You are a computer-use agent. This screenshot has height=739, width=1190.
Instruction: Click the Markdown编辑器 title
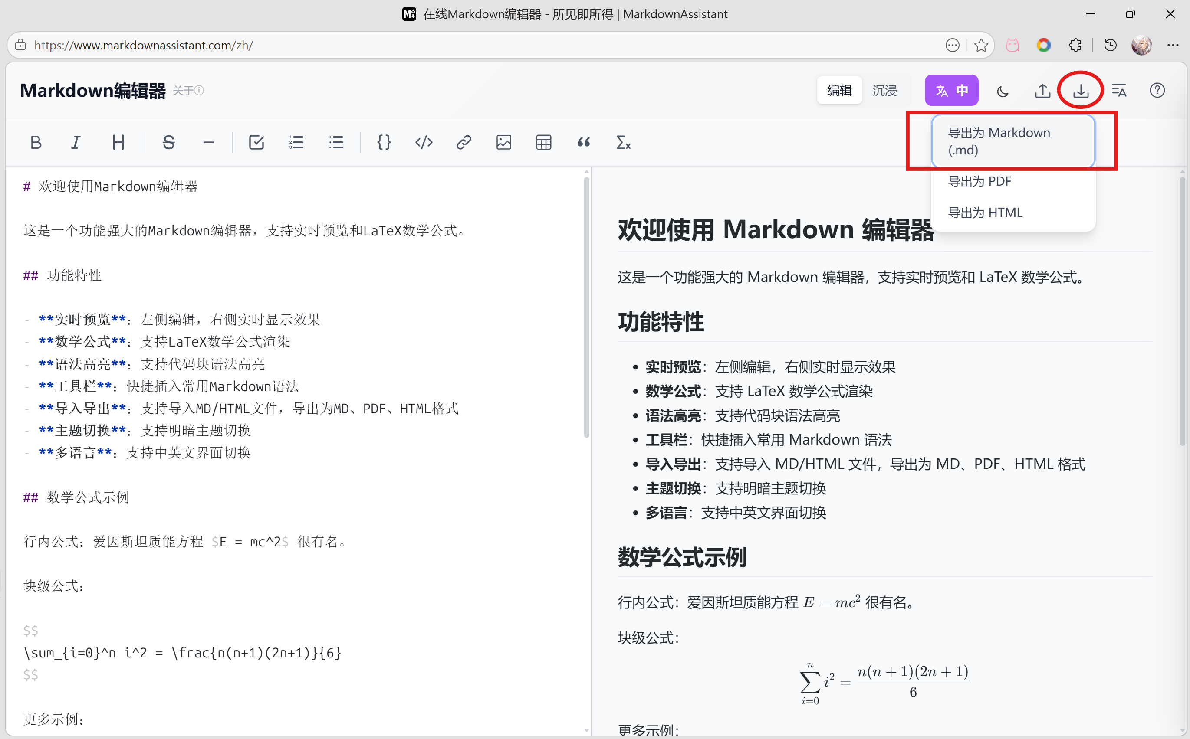click(x=93, y=91)
